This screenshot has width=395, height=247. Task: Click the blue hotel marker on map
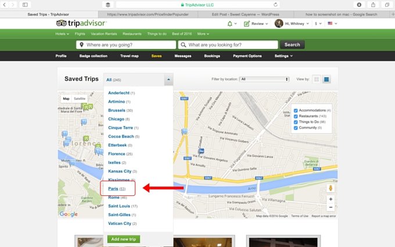point(201,151)
